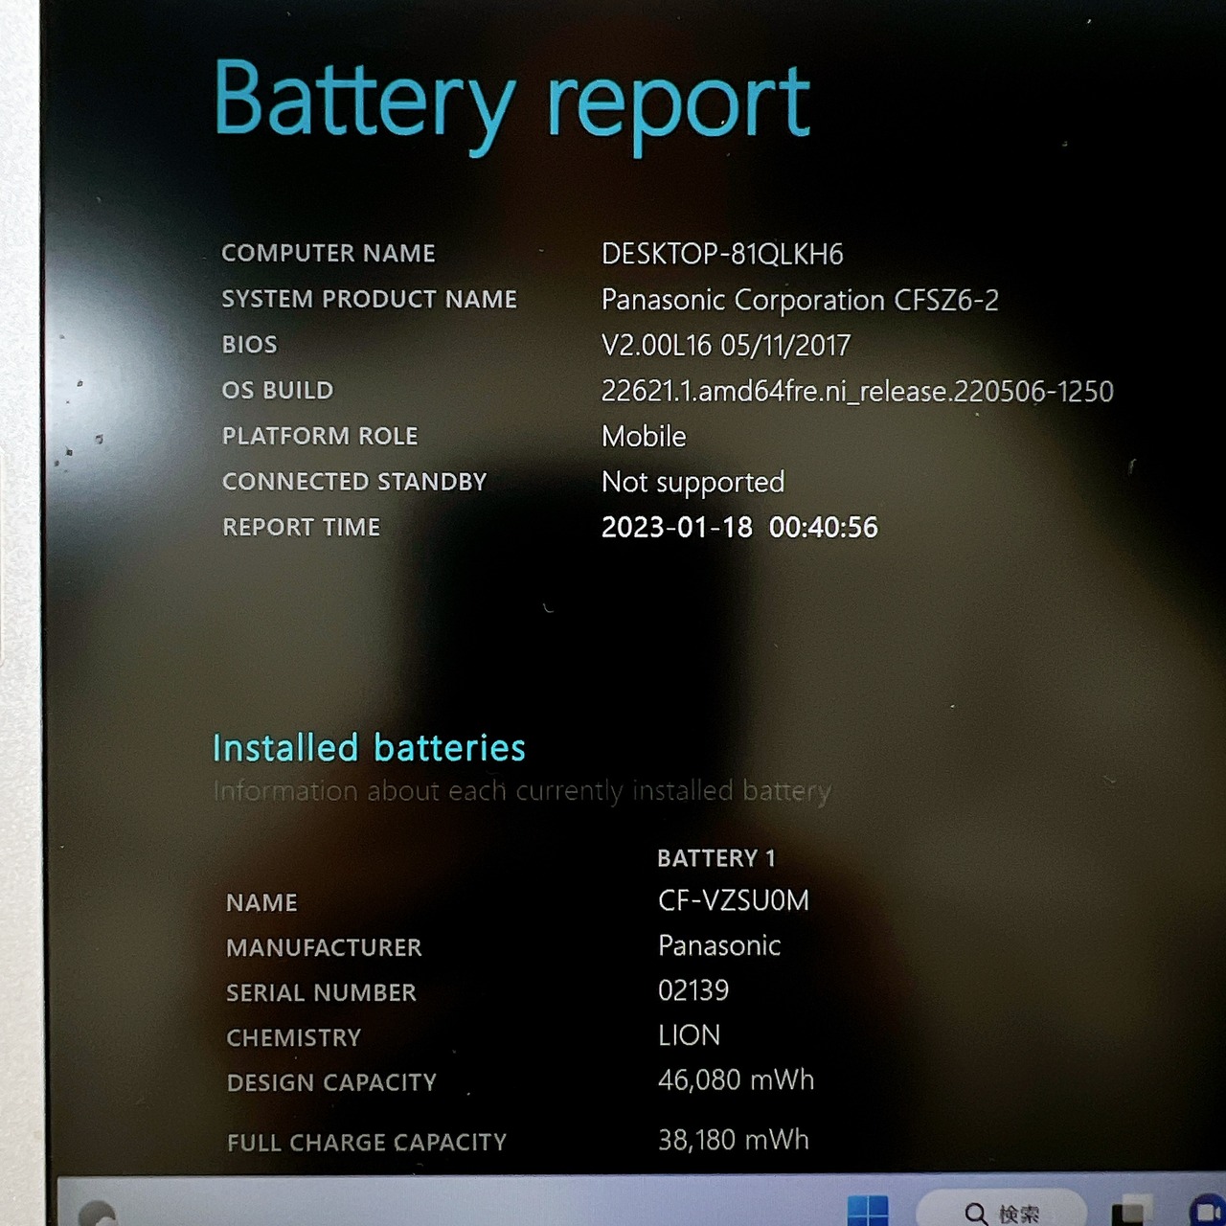Select the 'BATTERY 1' column header
Screen dimensions: 1226x1226
(x=716, y=858)
